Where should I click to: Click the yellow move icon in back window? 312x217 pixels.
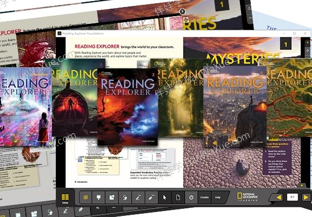pos(185,20)
